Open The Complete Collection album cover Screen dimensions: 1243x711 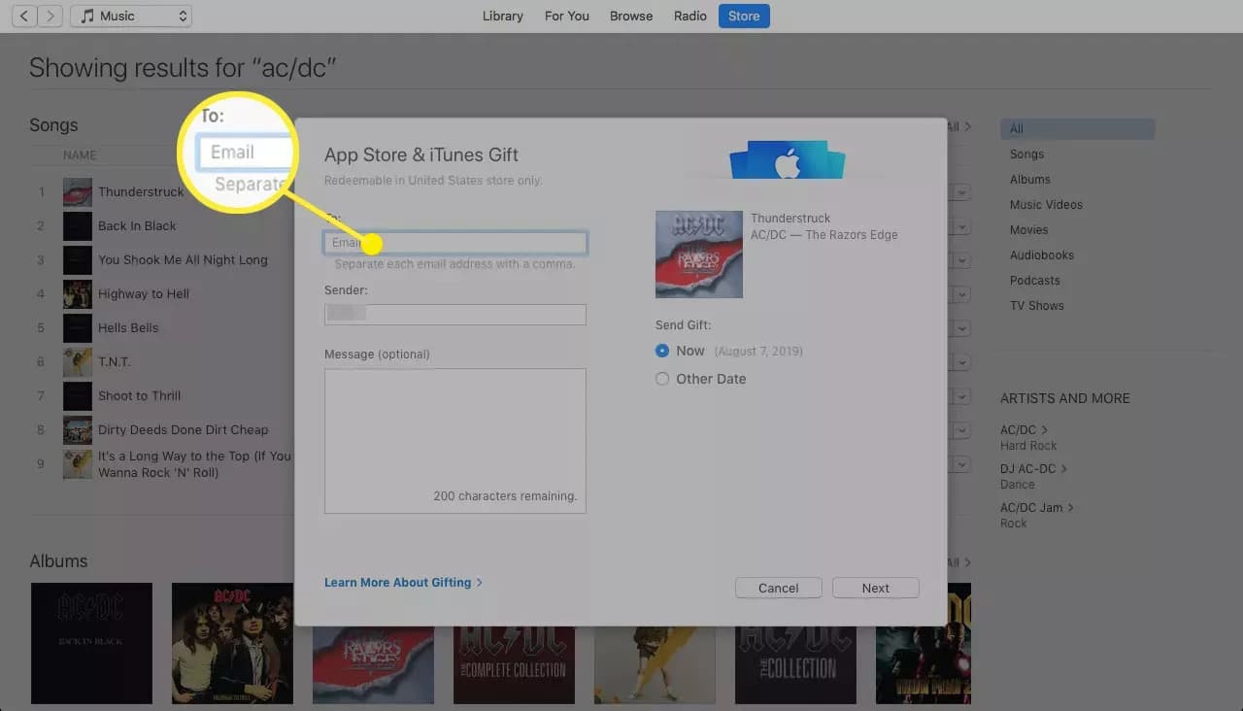pos(514,664)
